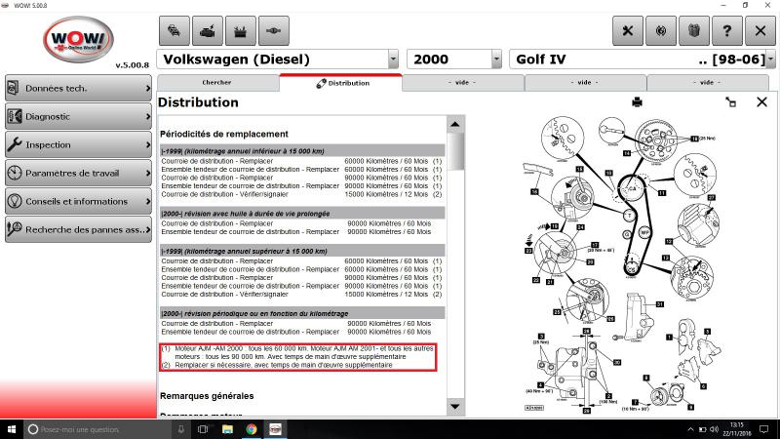Open the Inspection section

79,144
